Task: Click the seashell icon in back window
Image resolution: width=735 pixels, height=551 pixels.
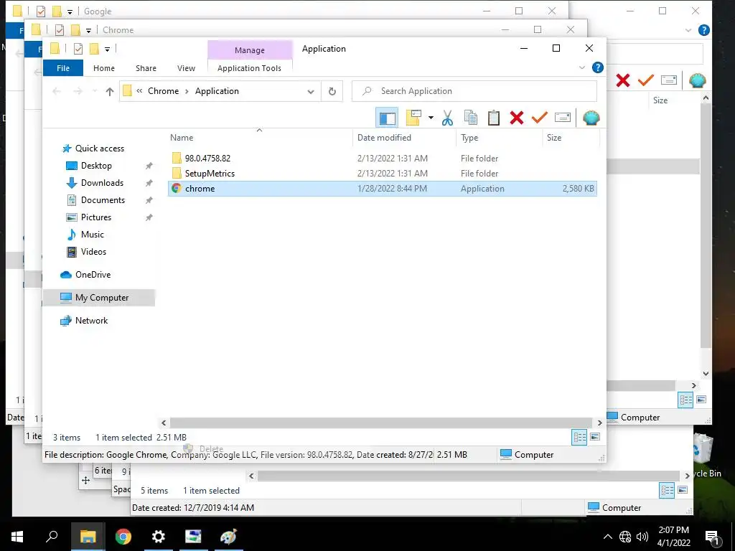Action: tap(697, 80)
